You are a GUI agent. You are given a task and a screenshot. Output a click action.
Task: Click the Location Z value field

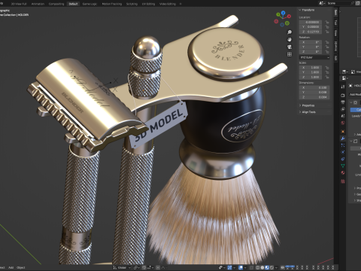click(311, 32)
